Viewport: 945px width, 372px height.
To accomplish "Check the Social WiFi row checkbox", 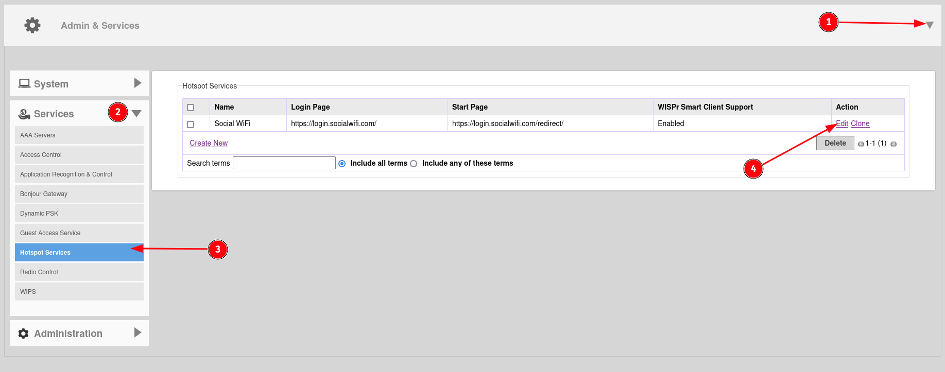I will coord(191,124).
